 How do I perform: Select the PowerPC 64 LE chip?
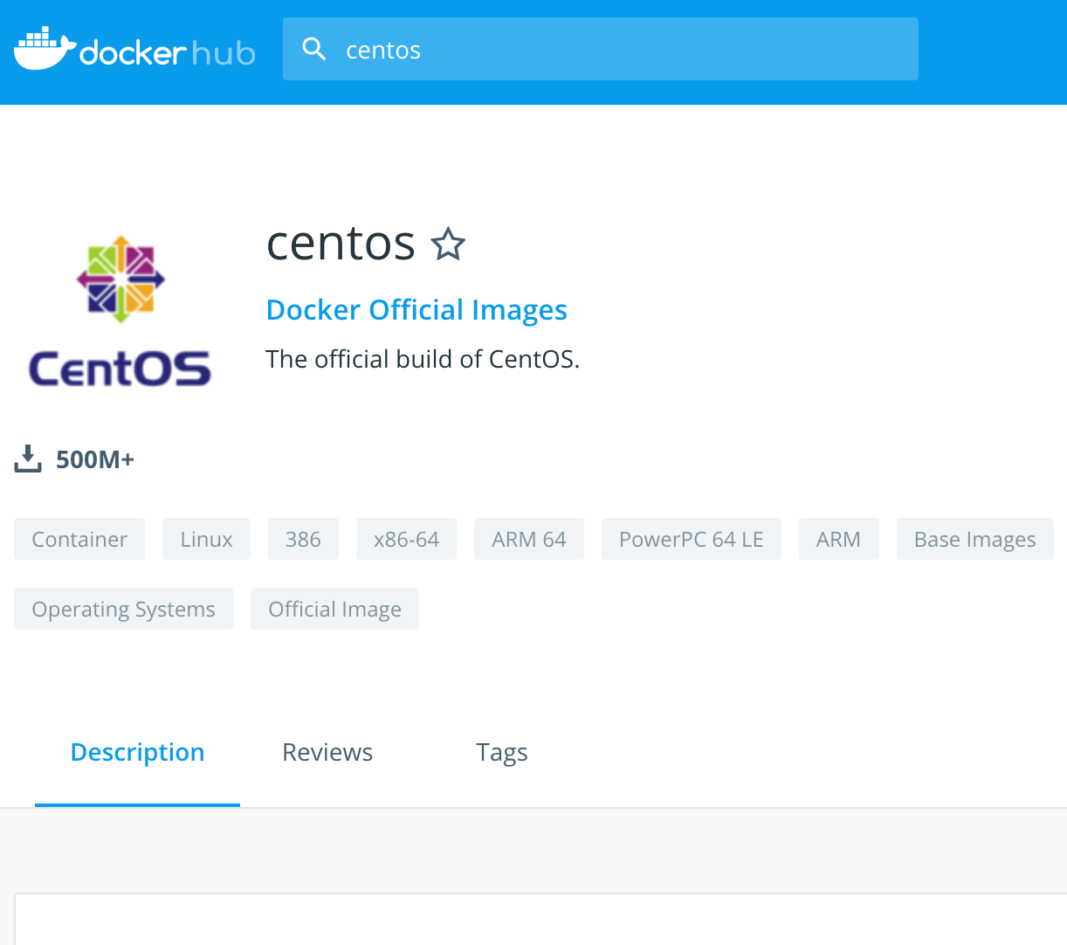pos(692,539)
